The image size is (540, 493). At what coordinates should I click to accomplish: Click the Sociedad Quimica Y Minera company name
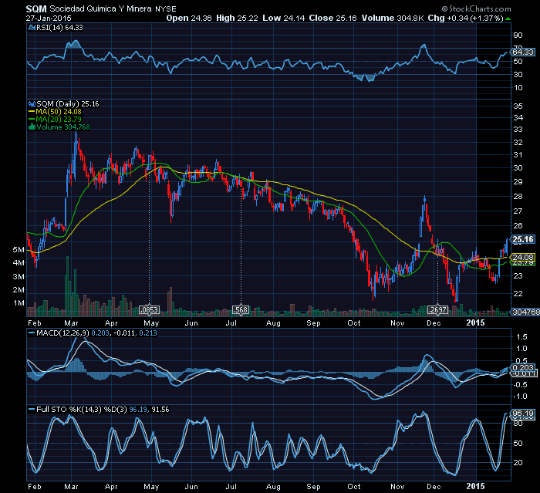click(100, 8)
